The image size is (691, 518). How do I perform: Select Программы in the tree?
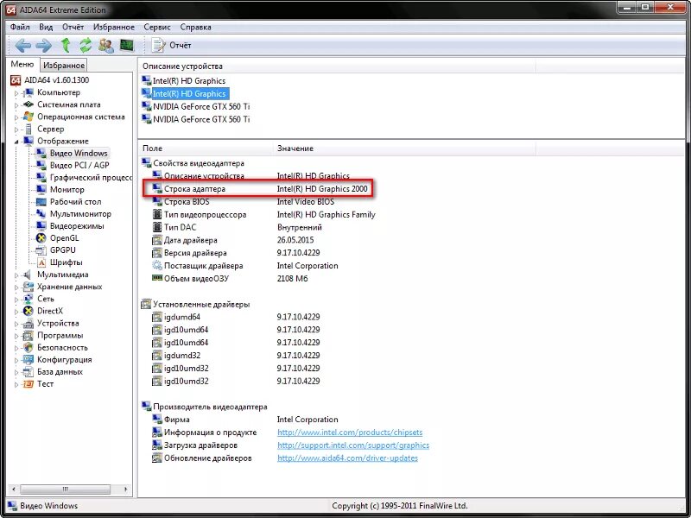point(60,336)
